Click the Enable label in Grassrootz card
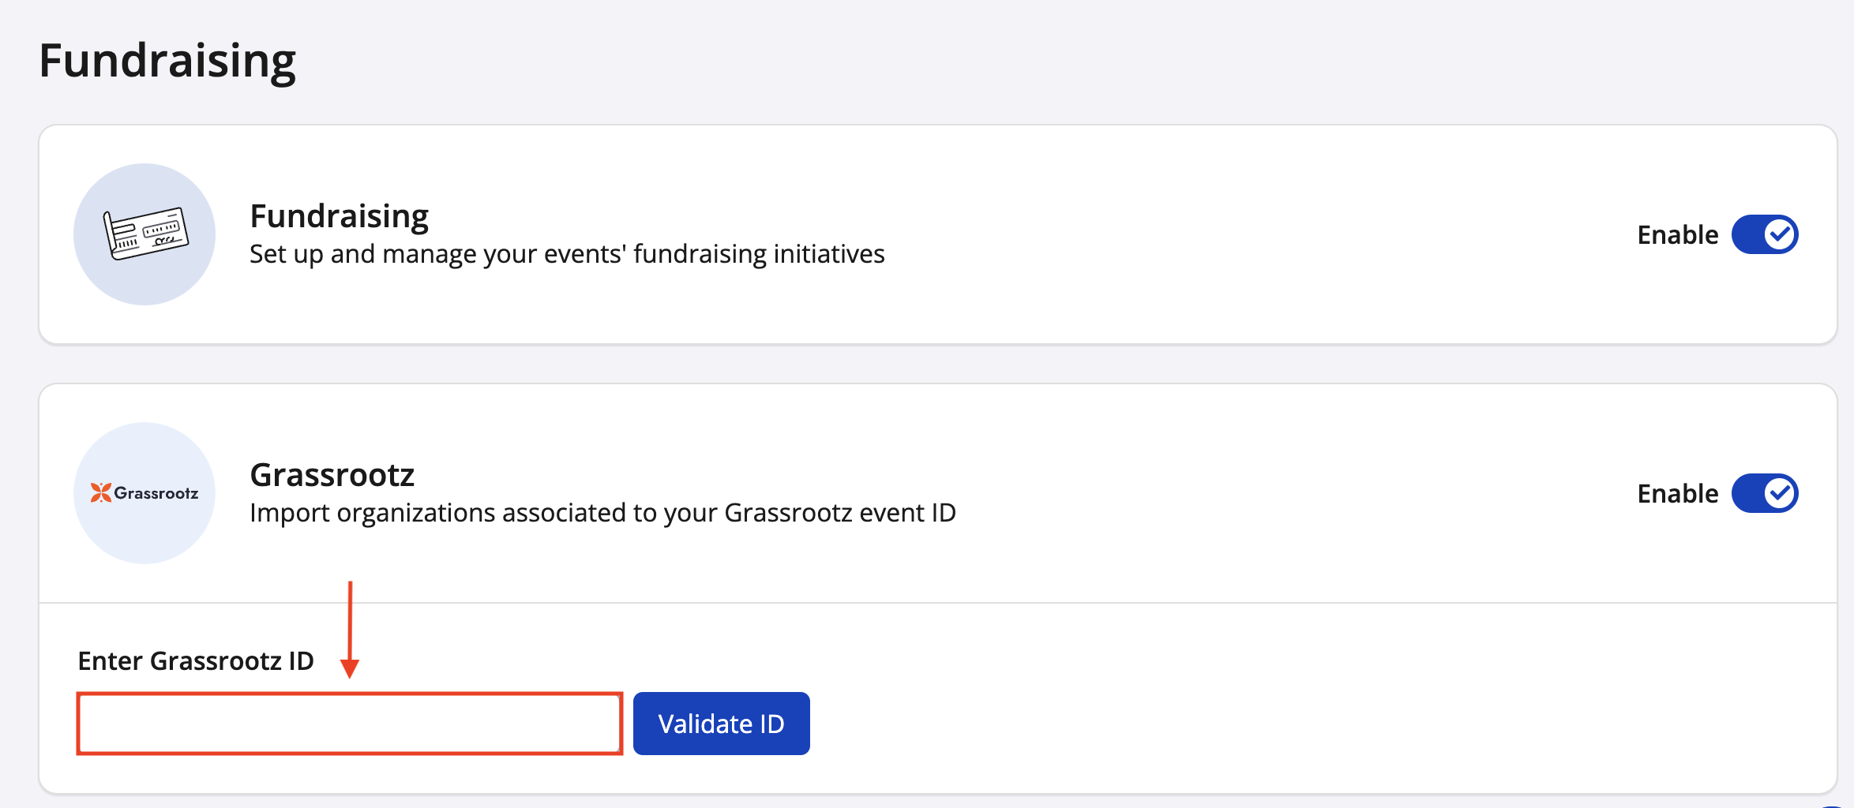 click(x=1677, y=494)
